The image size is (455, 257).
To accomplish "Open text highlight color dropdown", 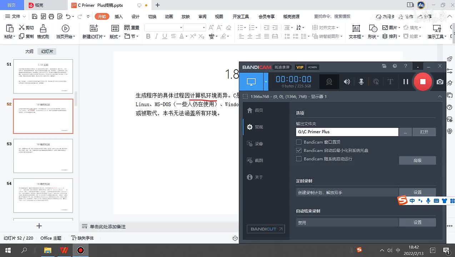I will 229,36.
